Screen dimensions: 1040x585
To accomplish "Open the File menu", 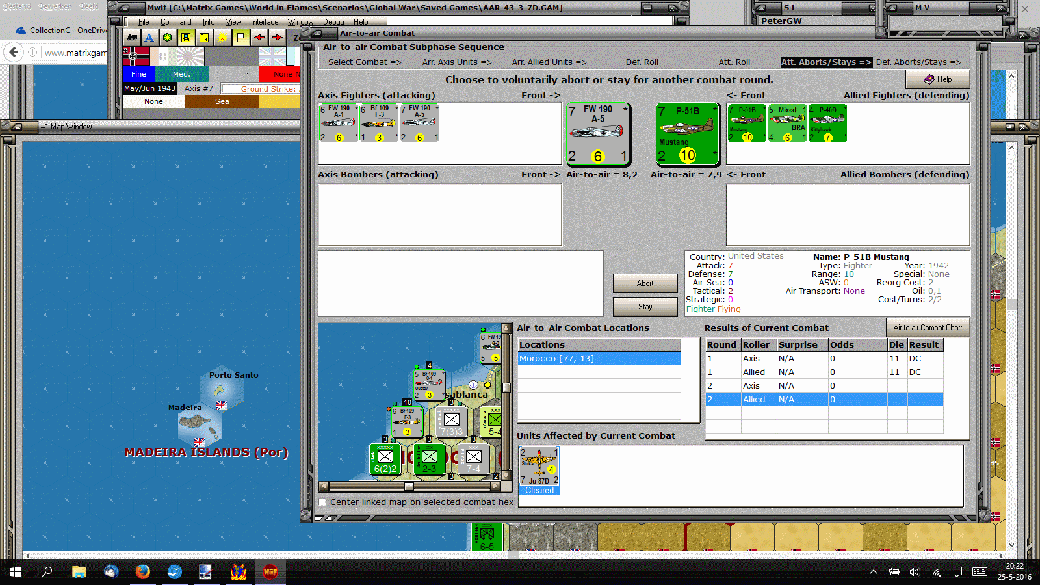I will (x=144, y=22).
